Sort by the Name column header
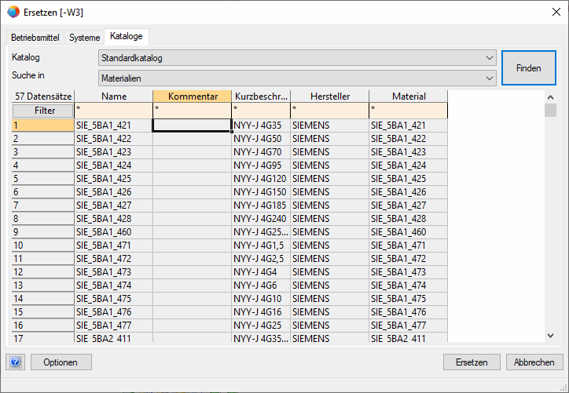Viewport: 569px width, 393px height. point(114,96)
